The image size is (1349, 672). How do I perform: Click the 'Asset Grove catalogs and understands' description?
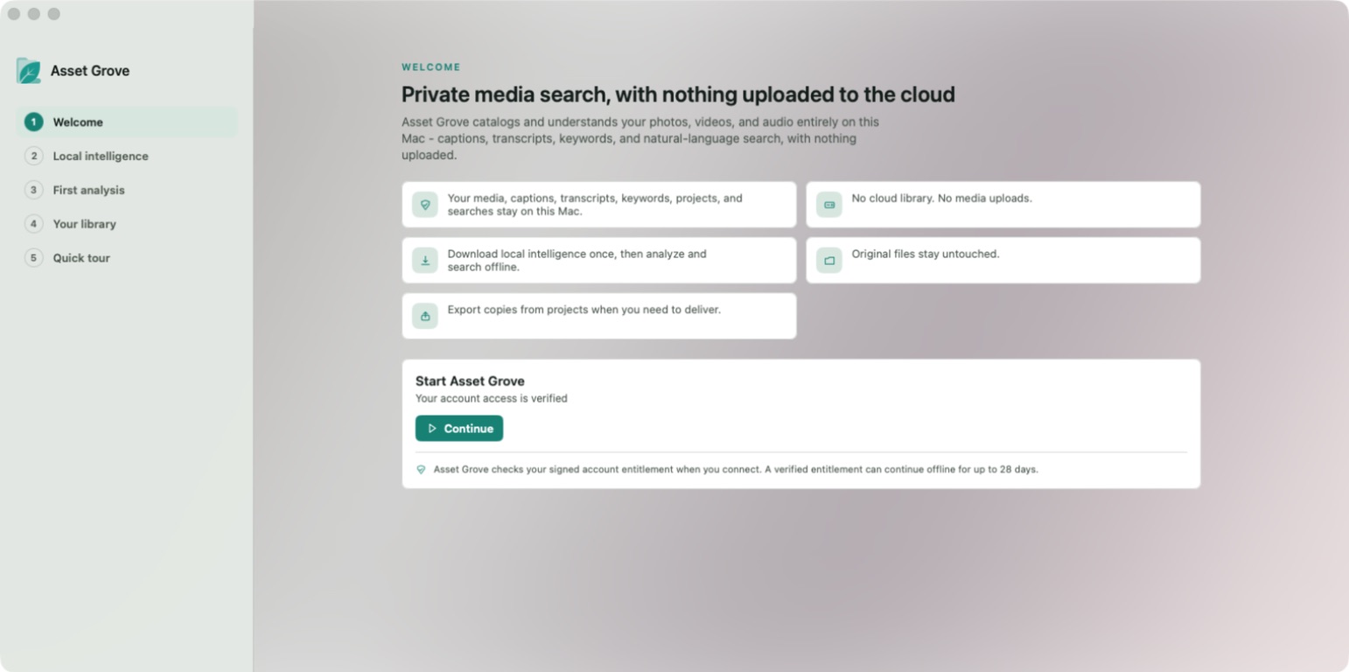coord(640,138)
